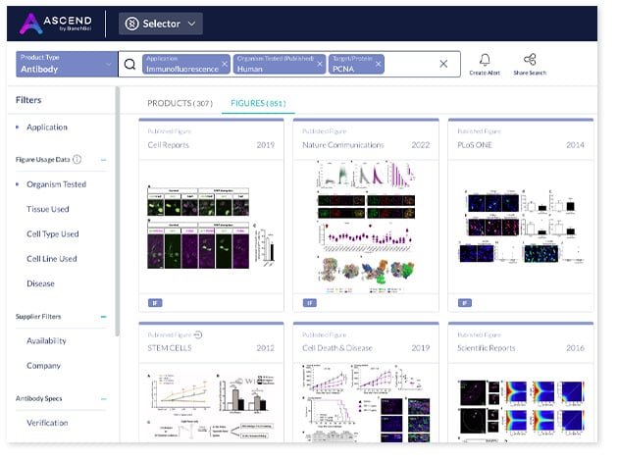Select the Figures tab
This screenshot has height=461, width=618.
point(257,103)
